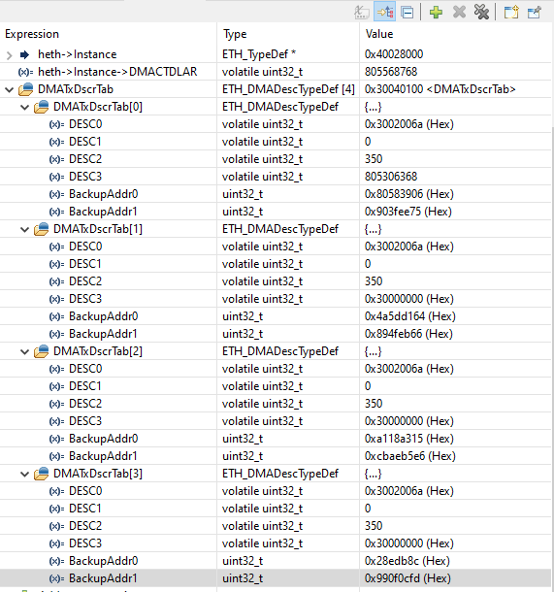554x592 pixels.
Task: Add new expression with green plus
Action: [436, 13]
